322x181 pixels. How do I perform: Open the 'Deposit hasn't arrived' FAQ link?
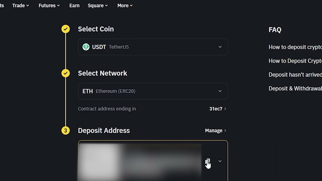(295, 75)
